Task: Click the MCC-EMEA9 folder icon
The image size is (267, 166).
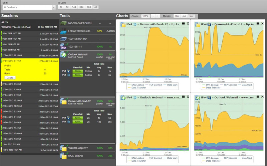Action: pos(63,155)
